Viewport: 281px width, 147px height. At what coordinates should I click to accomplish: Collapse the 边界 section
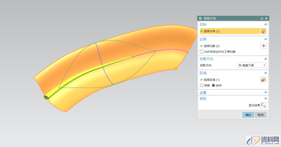pyautogui.click(x=265, y=39)
